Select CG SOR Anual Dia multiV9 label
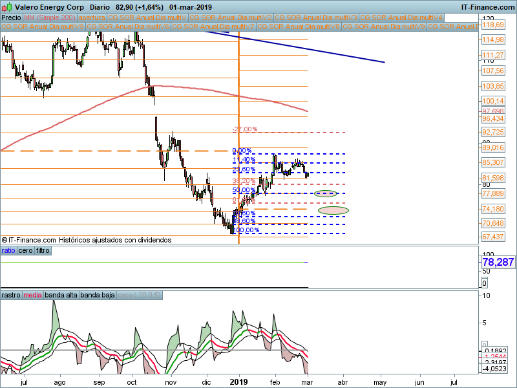Image resolution: width=517 pixels, height=388 pixels. pos(383,27)
